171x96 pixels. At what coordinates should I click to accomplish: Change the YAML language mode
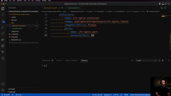pyautogui.click(x=126, y=95)
